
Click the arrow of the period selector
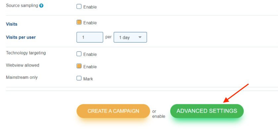[x=140, y=37]
